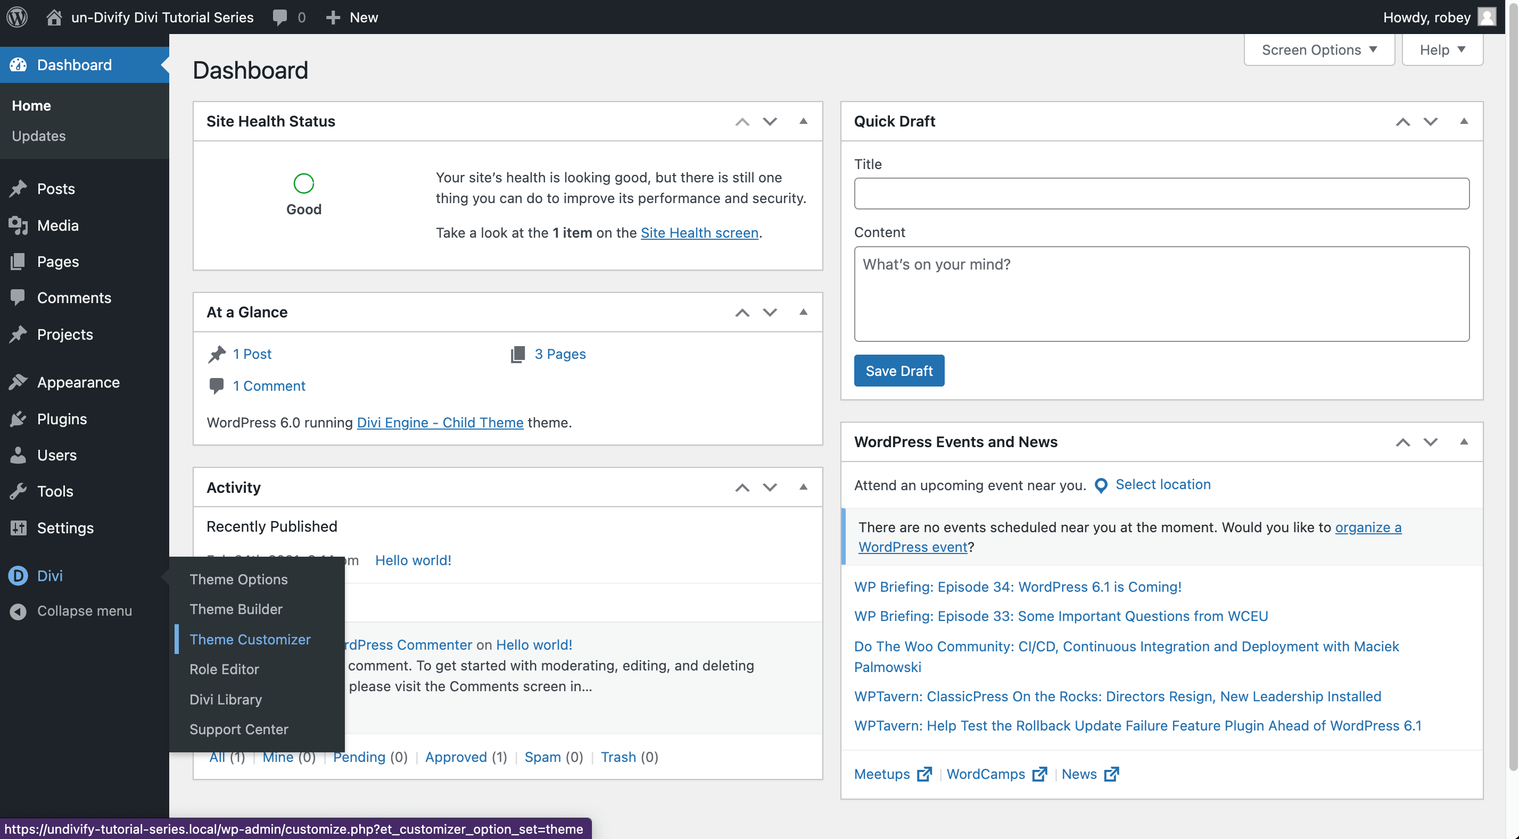The image size is (1519, 839).
Task: Collapse the WordPress Events and News panel
Action: [1464, 441]
